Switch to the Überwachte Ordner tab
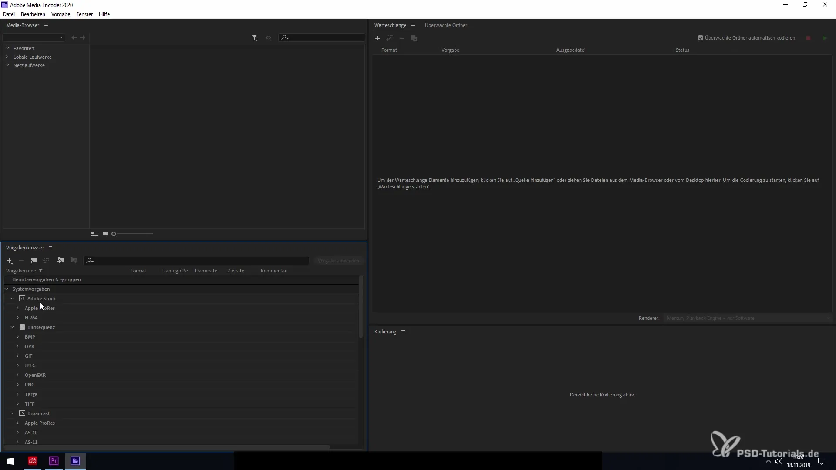Viewport: 836px width, 470px height. 446,26
